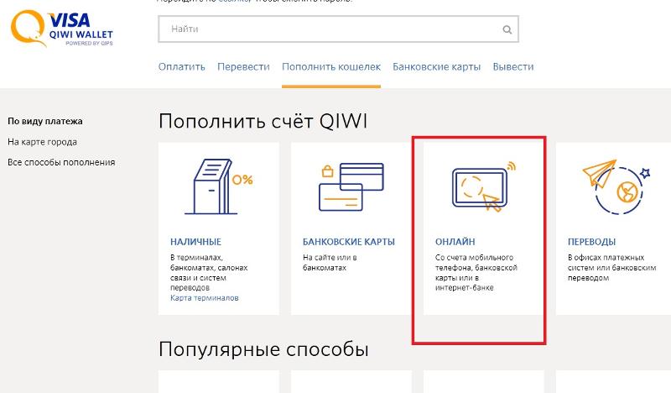
Task: Open the Перевести tab
Action: 243,67
